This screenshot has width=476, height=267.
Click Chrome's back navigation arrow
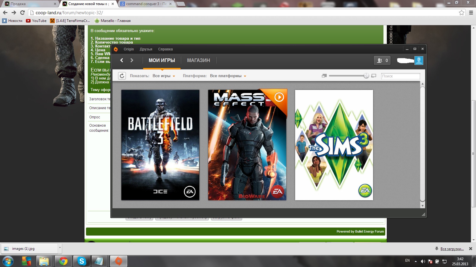pos(5,12)
